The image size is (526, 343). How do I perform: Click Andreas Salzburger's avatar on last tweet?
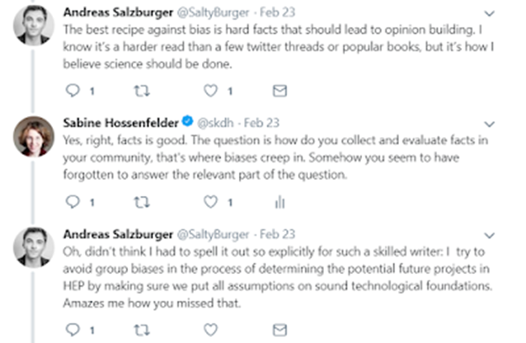(x=30, y=247)
